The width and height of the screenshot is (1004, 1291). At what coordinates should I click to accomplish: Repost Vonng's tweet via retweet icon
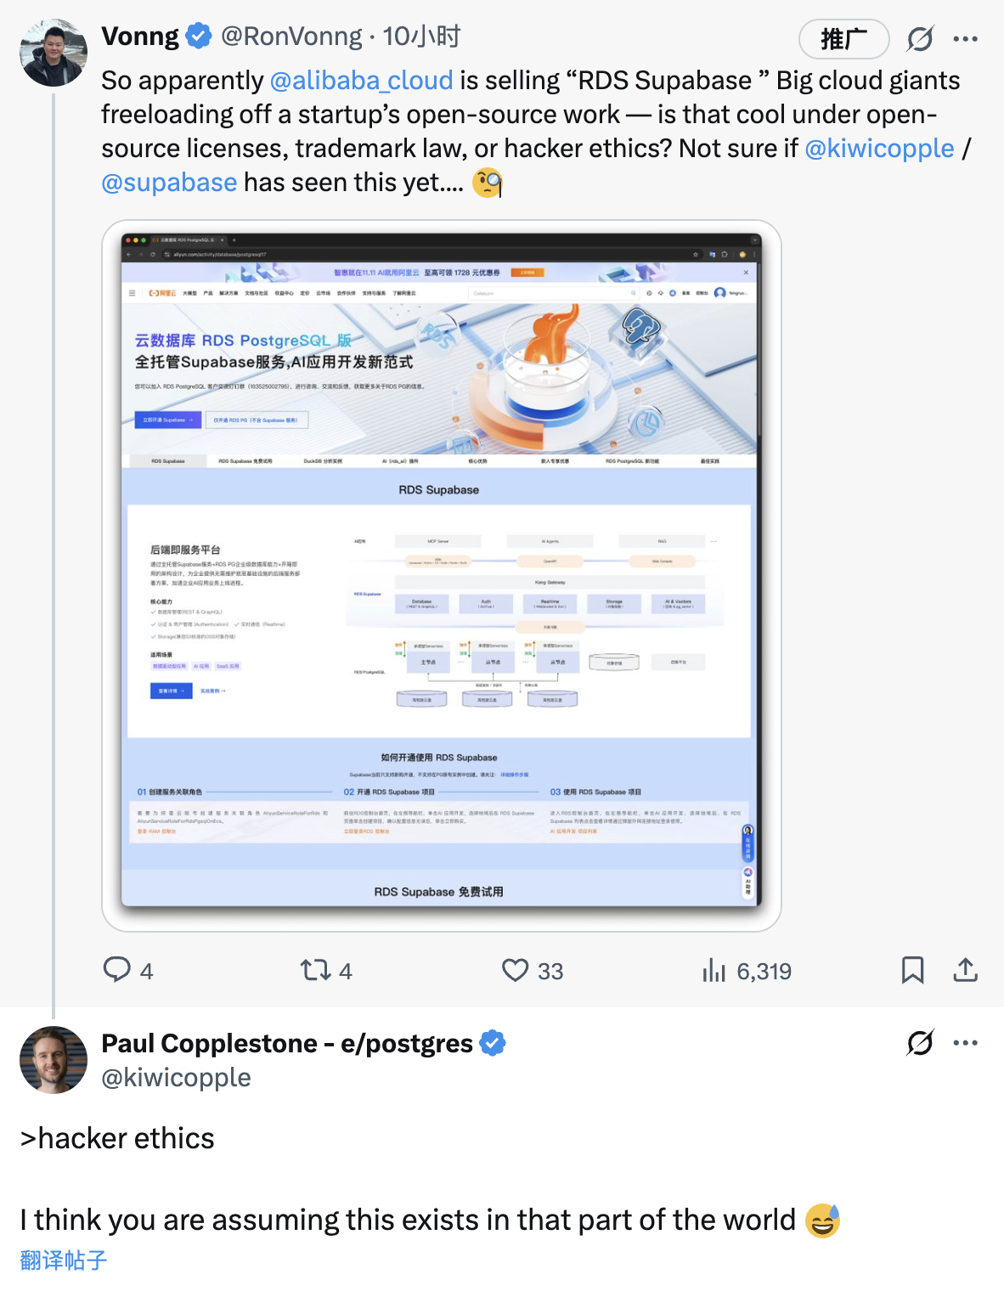pyautogui.click(x=315, y=970)
